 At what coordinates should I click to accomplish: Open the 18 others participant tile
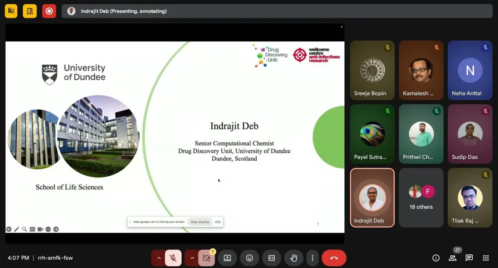click(421, 197)
